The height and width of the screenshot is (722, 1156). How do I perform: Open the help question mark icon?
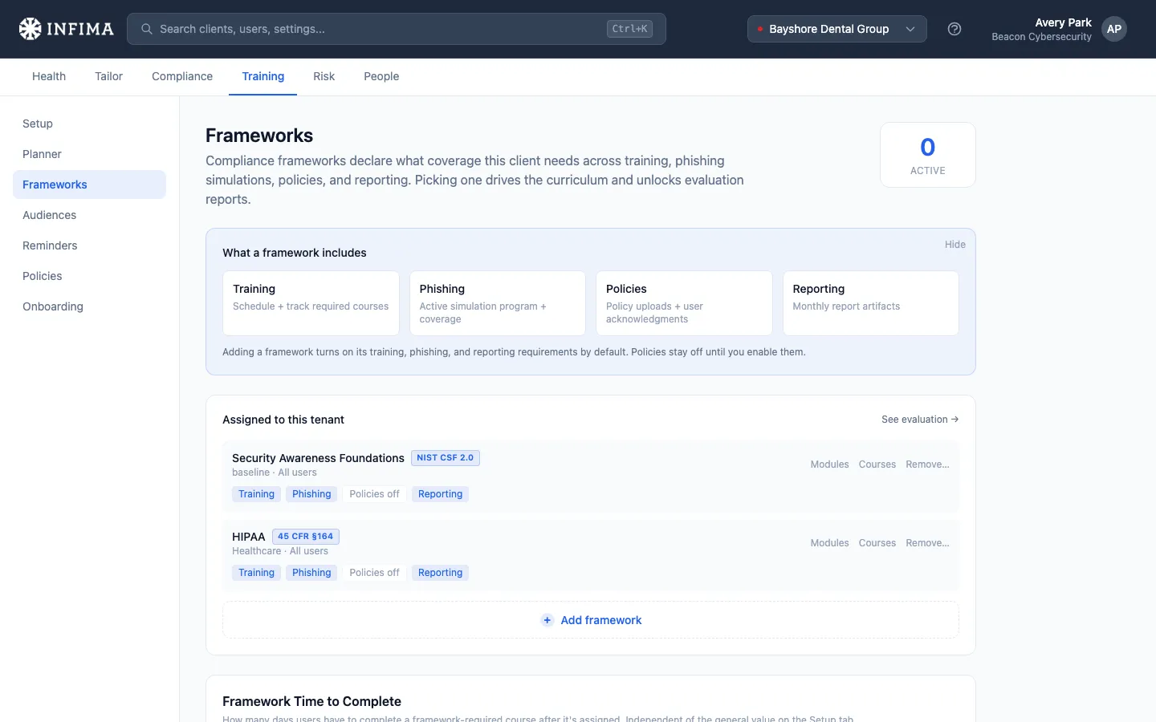955,29
